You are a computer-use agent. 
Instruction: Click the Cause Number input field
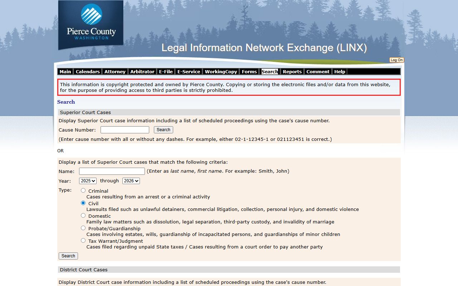(x=125, y=130)
